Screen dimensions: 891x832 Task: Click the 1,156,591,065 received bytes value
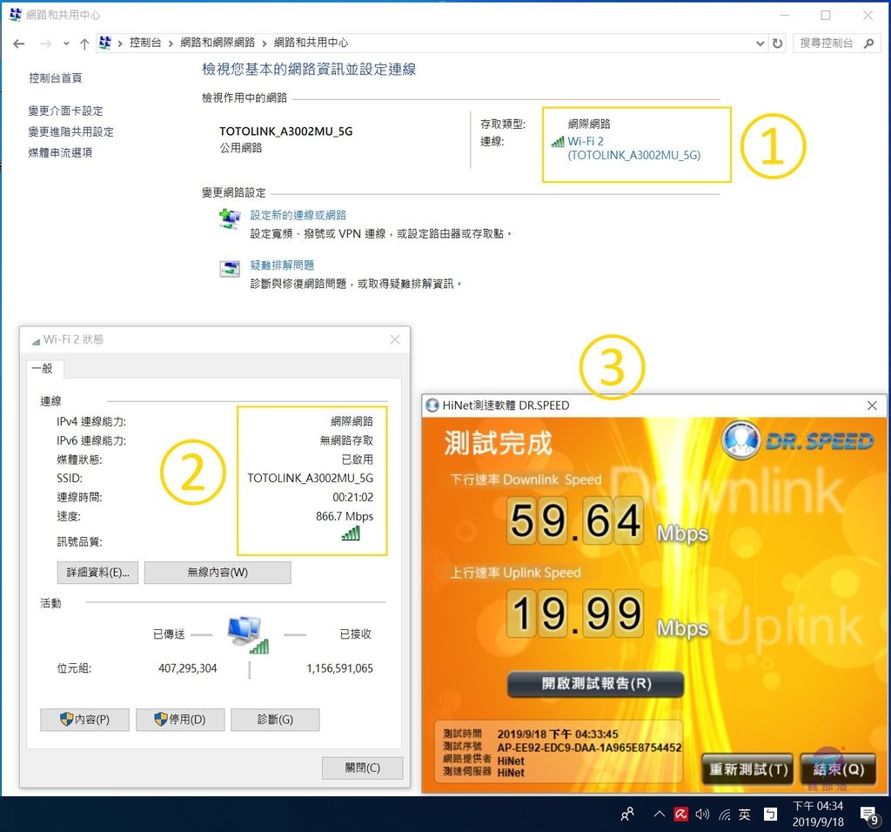point(340,668)
